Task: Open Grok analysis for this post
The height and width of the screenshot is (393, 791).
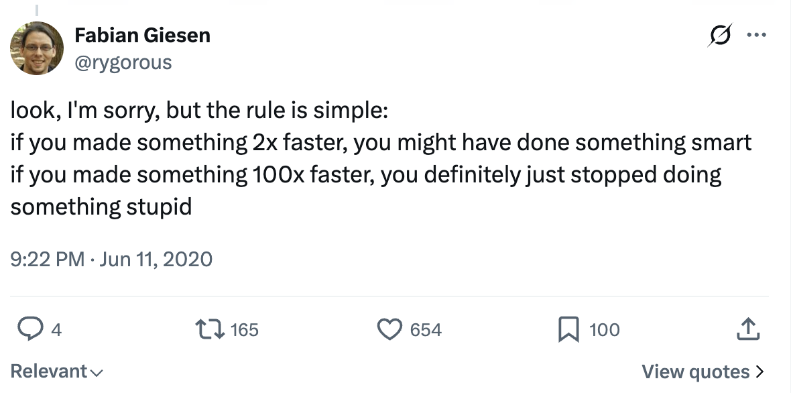Action: (x=719, y=35)
